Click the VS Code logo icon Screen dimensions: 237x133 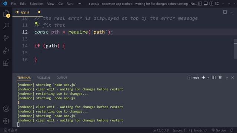pyautogui.click(x=4, y=3)
